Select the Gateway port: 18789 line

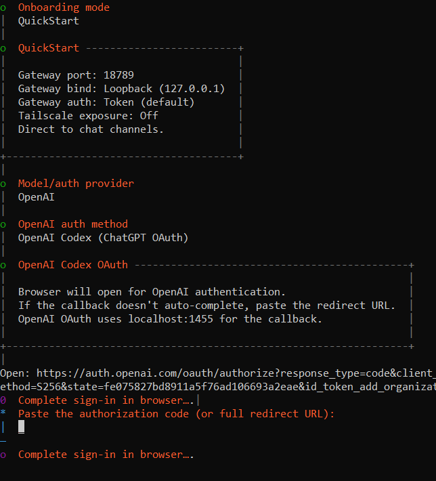coord(81,75)
